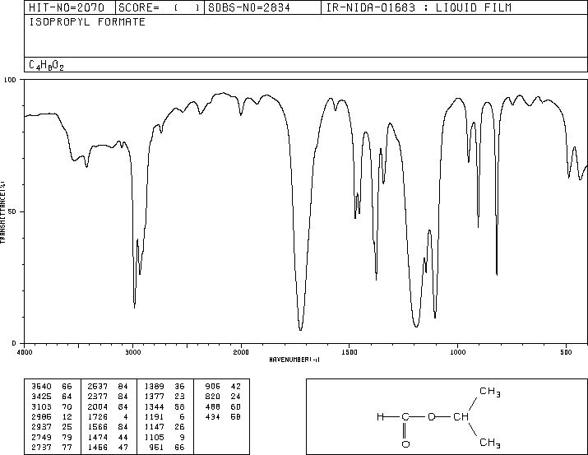The width and height of the screenshot is (588, 455).
Task: Click the C-H stretch absorption minimum near 2986
Action: click(134, 307)
